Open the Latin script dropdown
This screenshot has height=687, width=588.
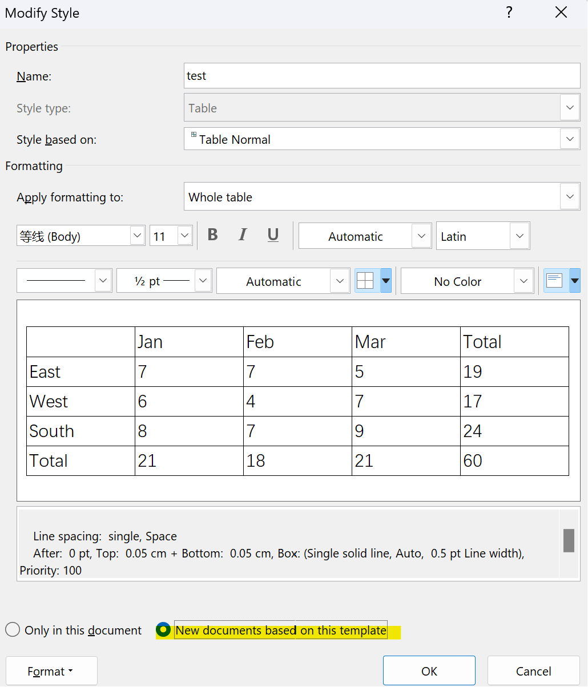coord(519,236)
